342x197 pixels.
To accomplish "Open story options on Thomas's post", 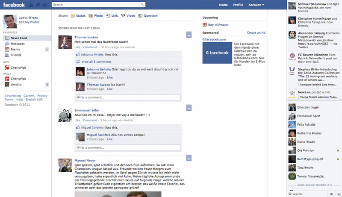I will pos(189,35).
